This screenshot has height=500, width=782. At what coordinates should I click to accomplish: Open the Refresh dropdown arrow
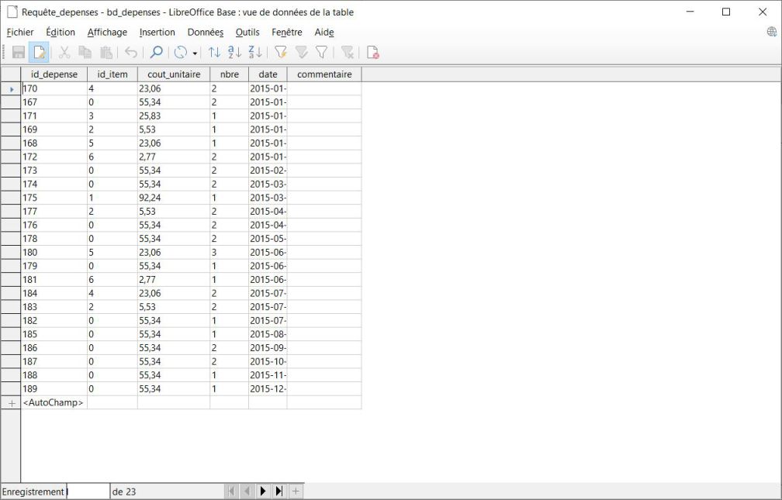195,53
